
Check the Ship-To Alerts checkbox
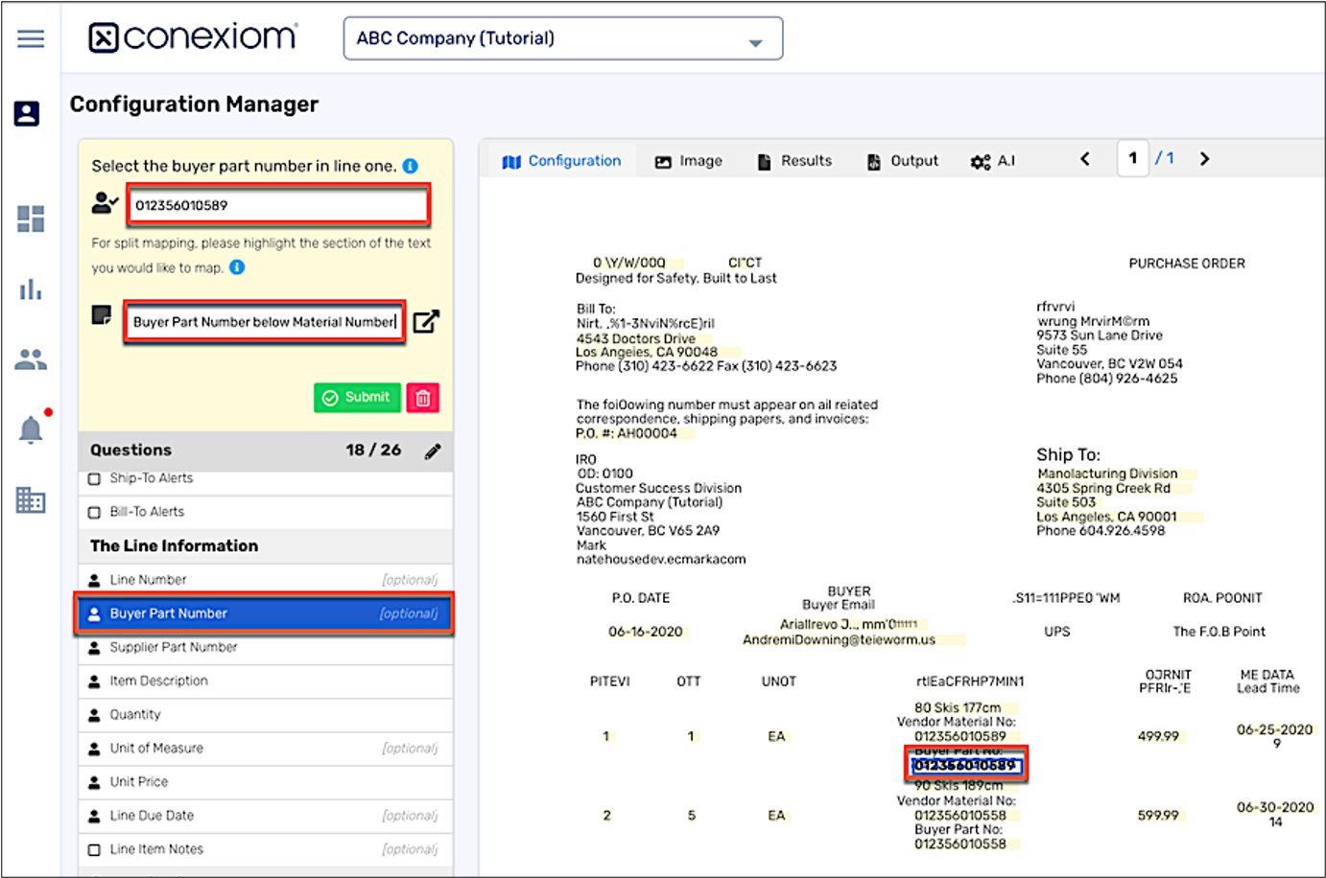[94, 478]
